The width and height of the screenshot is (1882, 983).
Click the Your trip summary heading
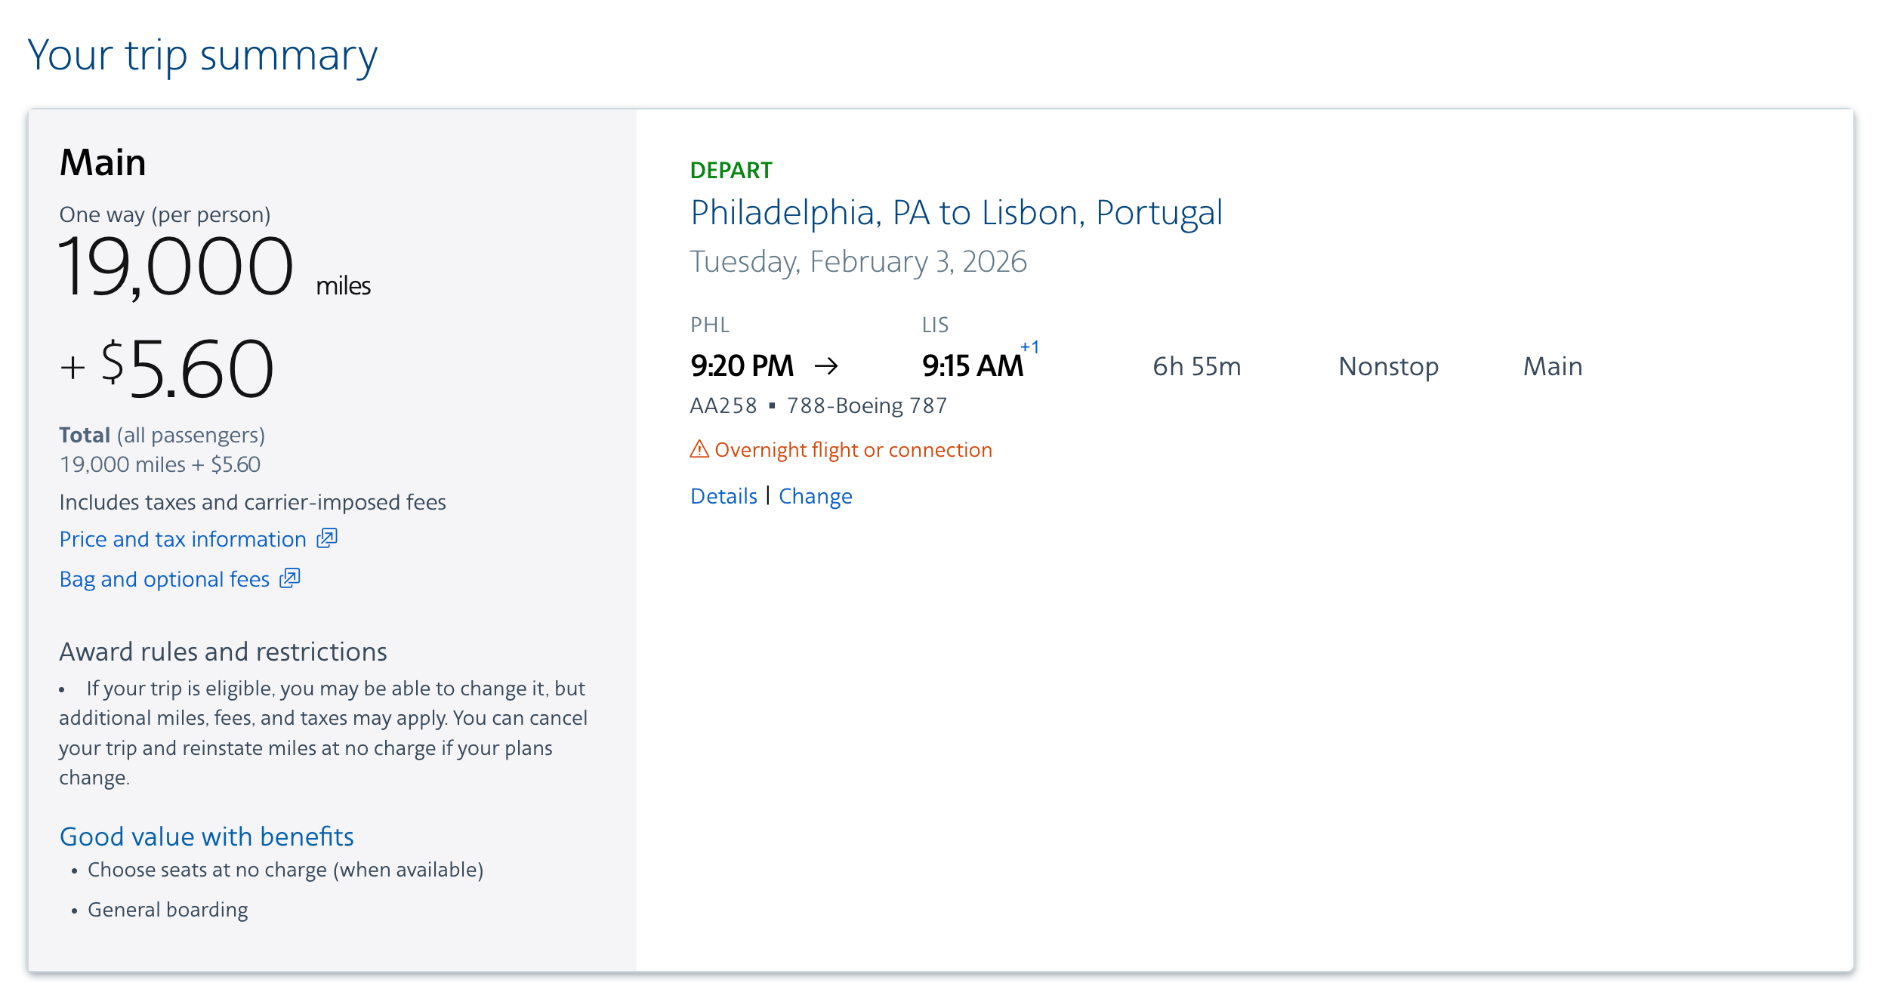click(202, 55)
